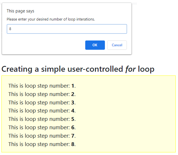178x155 pixels.
Task: Focus the loop iterations input field
Action: (67, 29)
